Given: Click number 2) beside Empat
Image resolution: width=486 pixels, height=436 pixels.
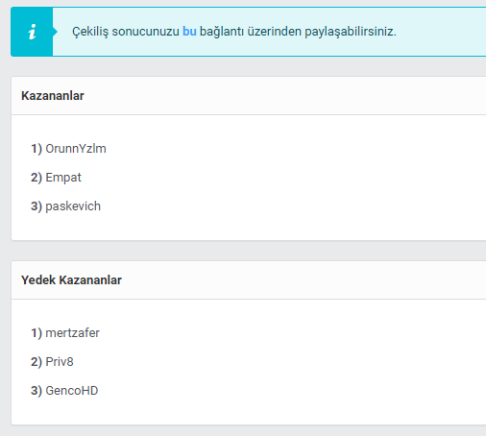Looking at the screenshot, I should 36,178.
